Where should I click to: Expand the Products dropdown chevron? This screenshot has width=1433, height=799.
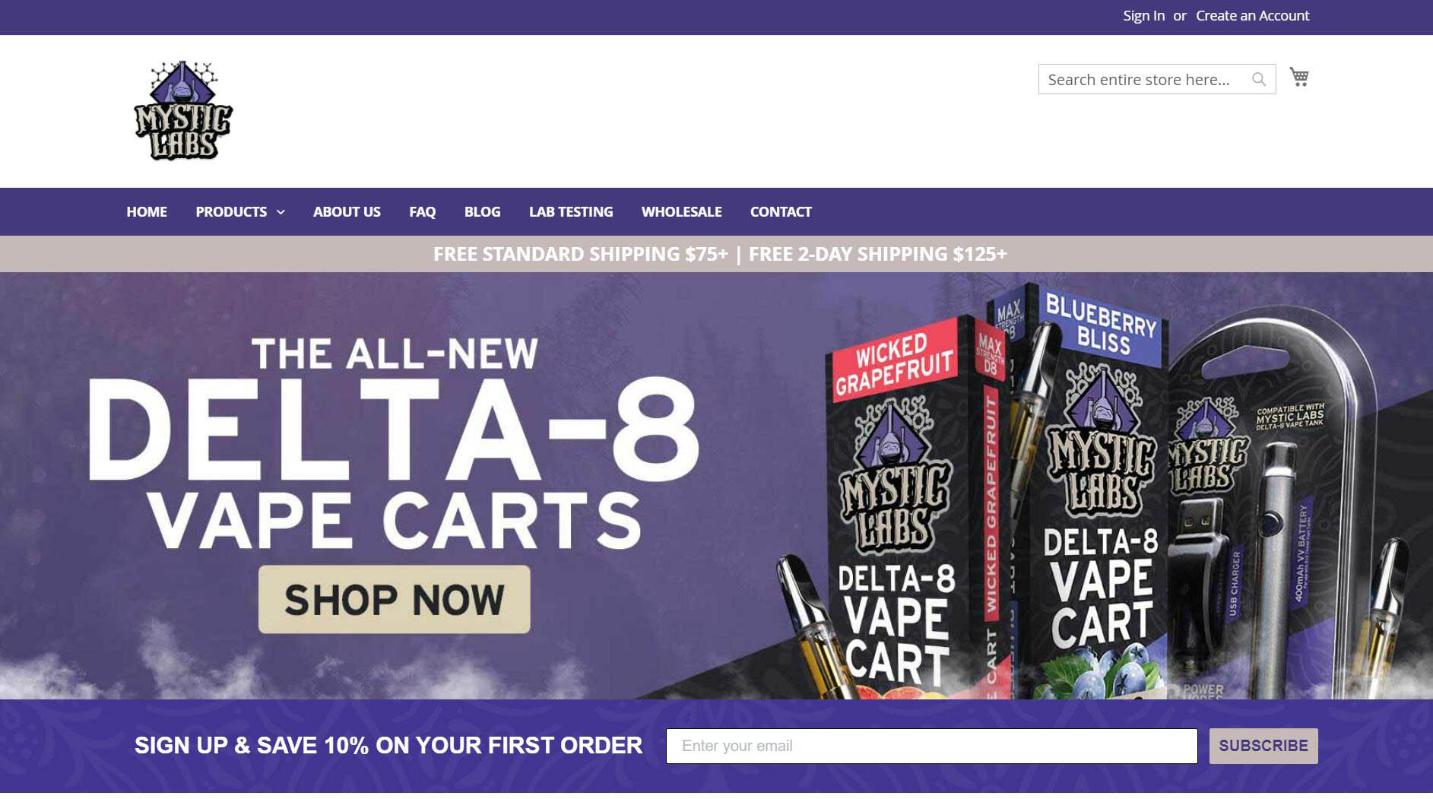click(281, 212)
